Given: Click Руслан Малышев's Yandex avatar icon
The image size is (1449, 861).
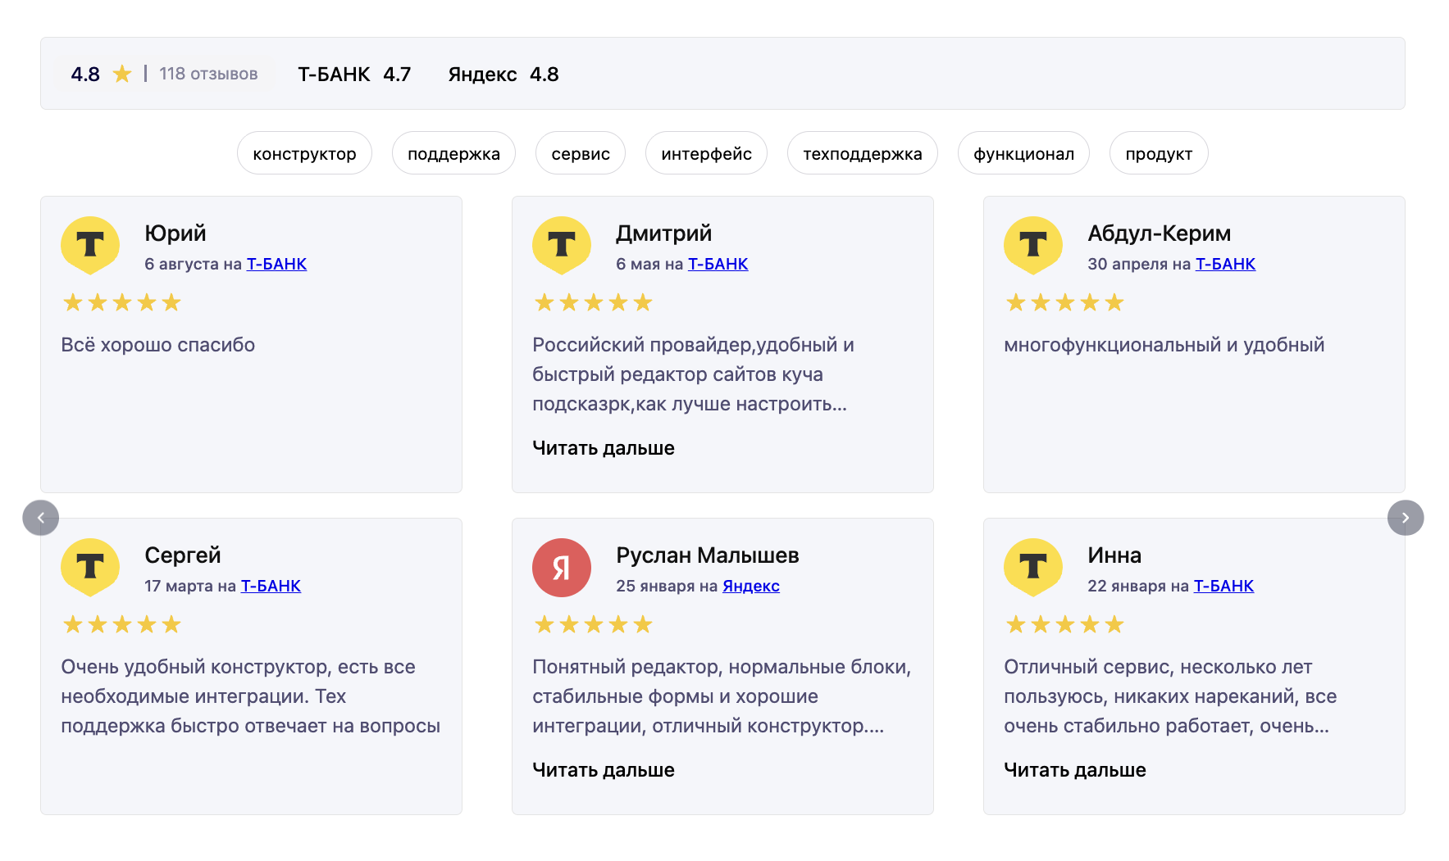Looking at the screenshot, I should tap(562, 567).
